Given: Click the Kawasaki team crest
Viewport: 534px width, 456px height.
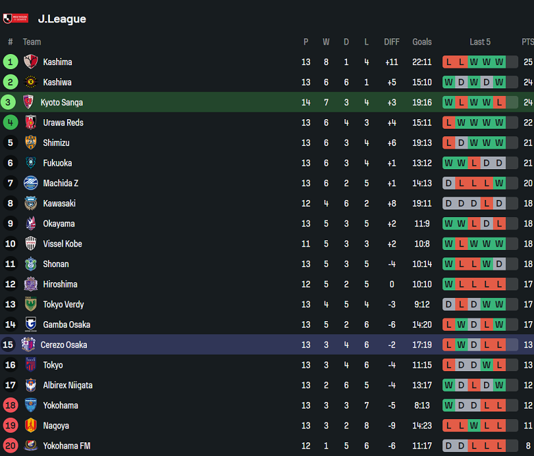Looking at the screenshot, I should tap(30, 203).
